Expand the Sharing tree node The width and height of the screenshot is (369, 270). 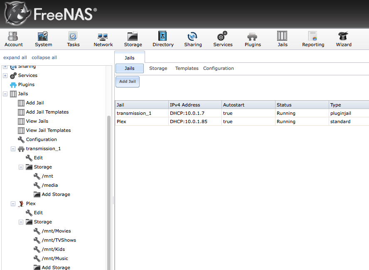tap(5, 67)
